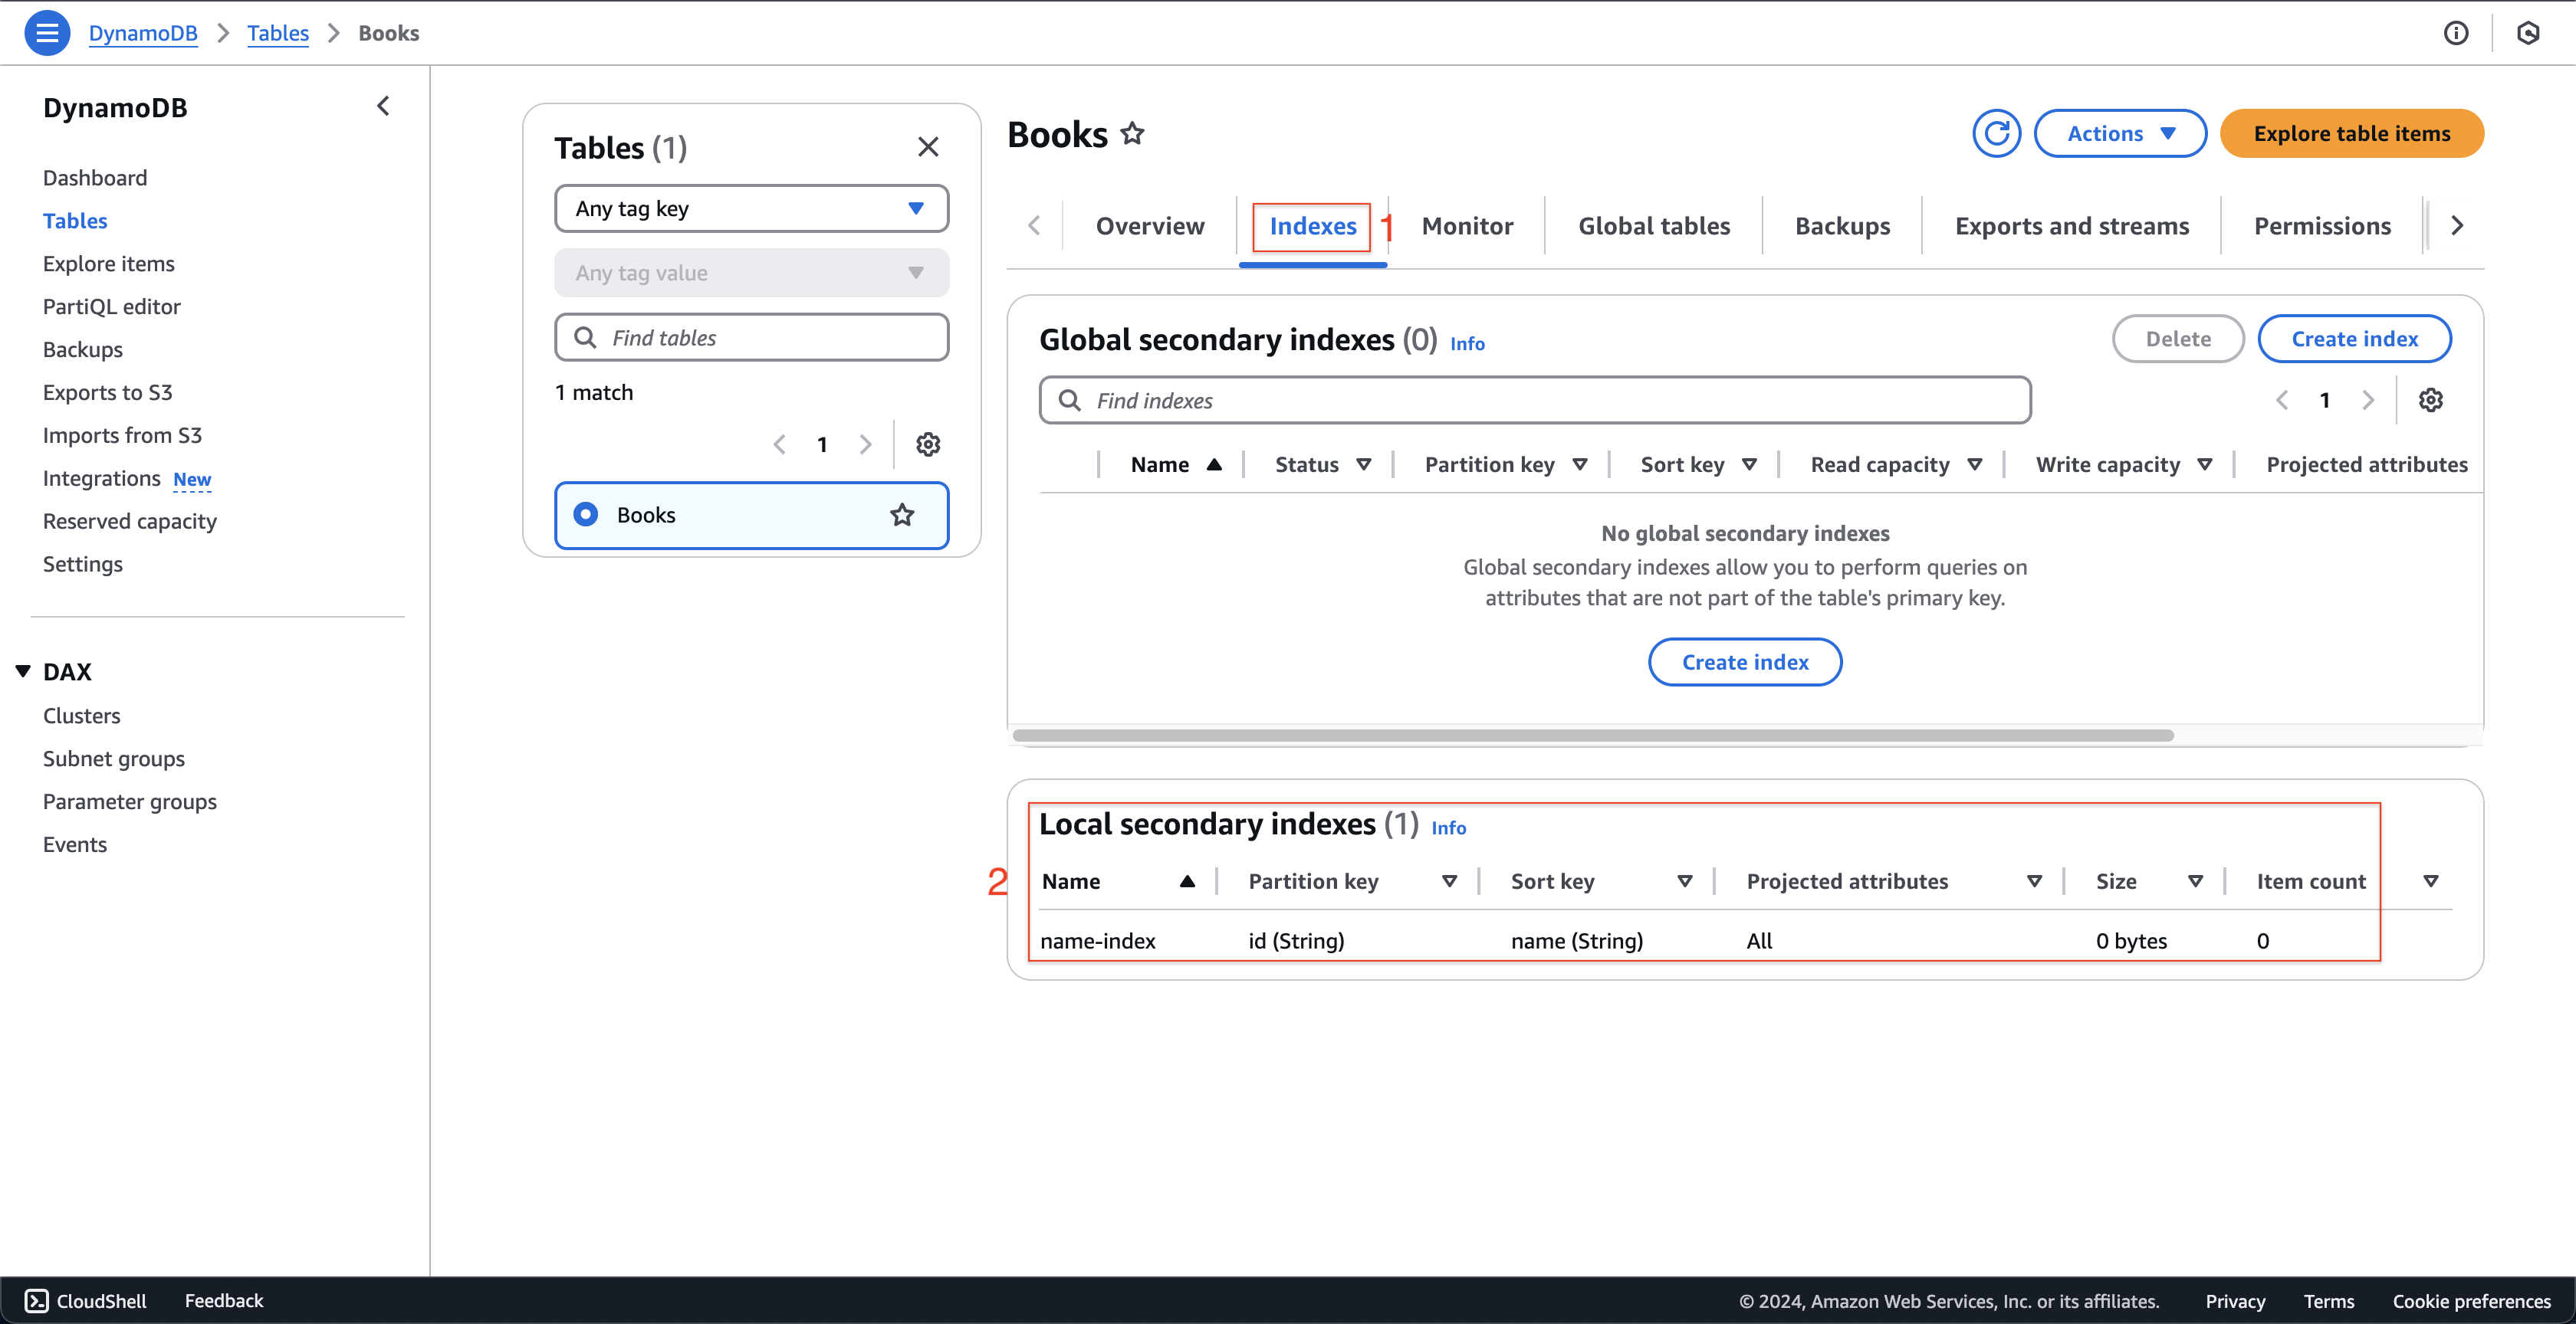Open the Any tag value dropdown
This screenshot has width=2576, height=1324.
coord(751,272)
